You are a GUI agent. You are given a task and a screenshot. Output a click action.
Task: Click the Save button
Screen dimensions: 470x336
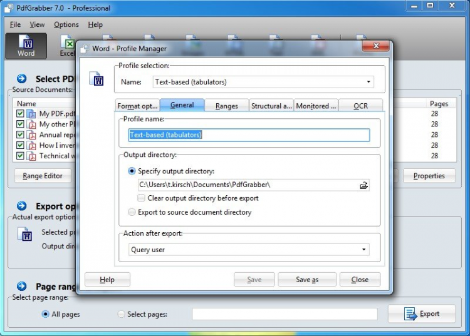[x=254, y=280]
